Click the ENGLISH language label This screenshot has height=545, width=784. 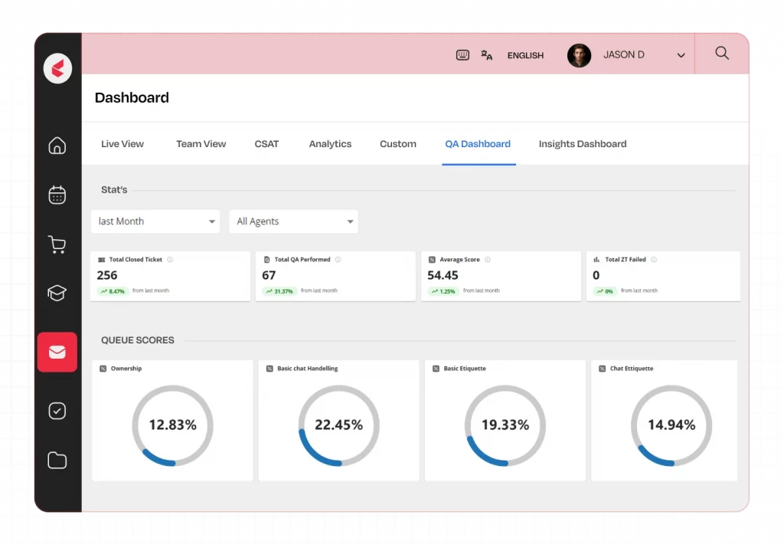(525, 55)
